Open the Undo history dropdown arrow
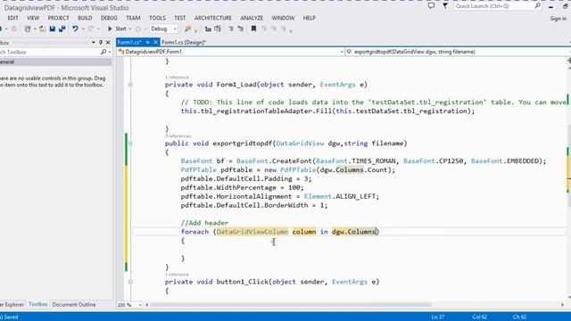The width and height of the screenshot is (571, 321). click(83, 29)
